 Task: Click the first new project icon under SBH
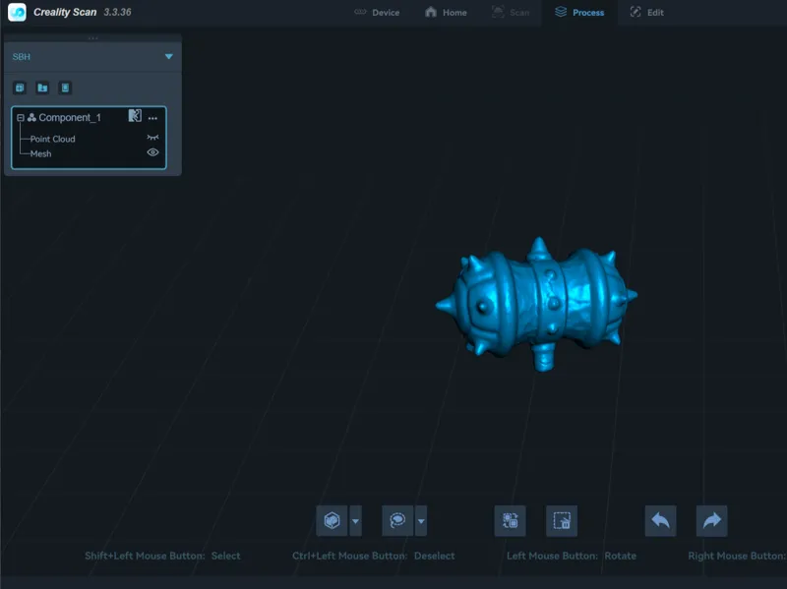point(20,88)
